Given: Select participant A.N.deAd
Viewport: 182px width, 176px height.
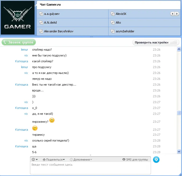Looking at the screenshot, I should 72,23.
